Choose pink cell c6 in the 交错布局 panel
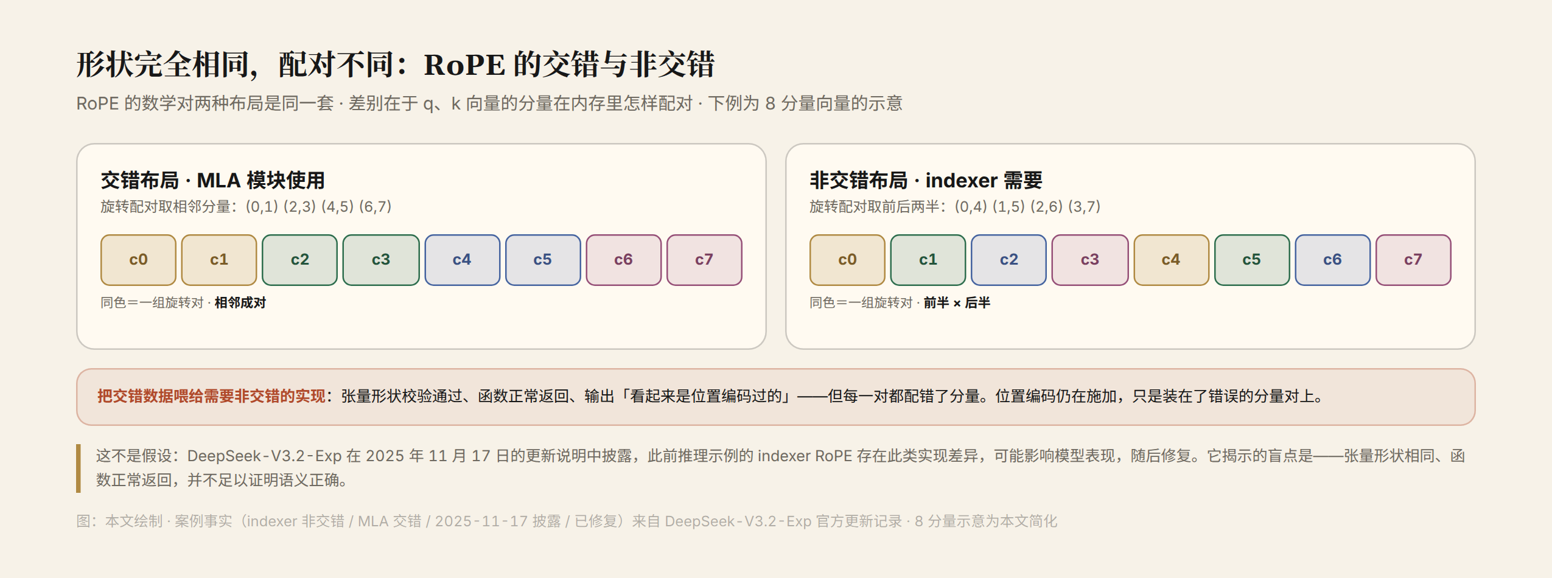Image resolution: width=1552 pixels, height=578 pixels. coord(623,260)
